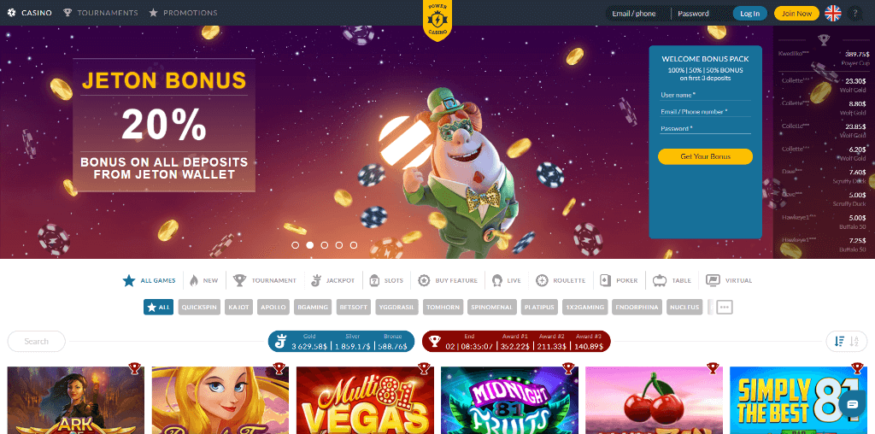
Task: Jump to the last banner slide dot
Action: click(x=353, y=245)
